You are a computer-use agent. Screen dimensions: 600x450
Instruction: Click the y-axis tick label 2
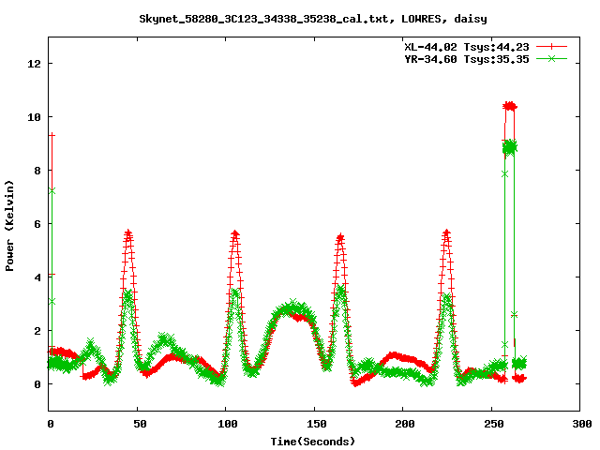click(x=37, y=331)
